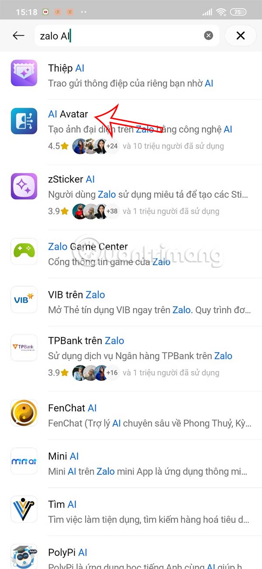This screenshot has height=569, width=262.
Task: Tap the 4.5 star rating of AI Avatar
Action: [x=59, y=146]
